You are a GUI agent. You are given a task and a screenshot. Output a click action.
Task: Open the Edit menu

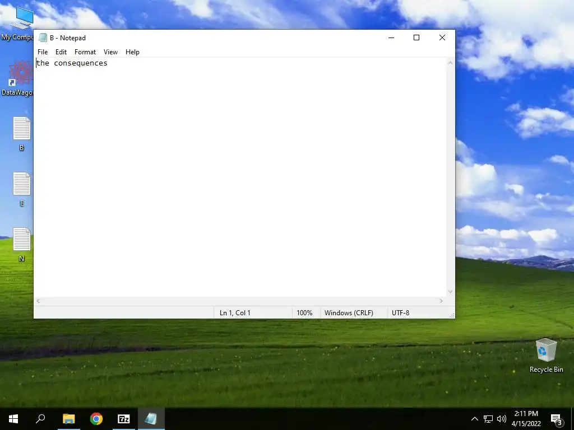coord(61,52)
